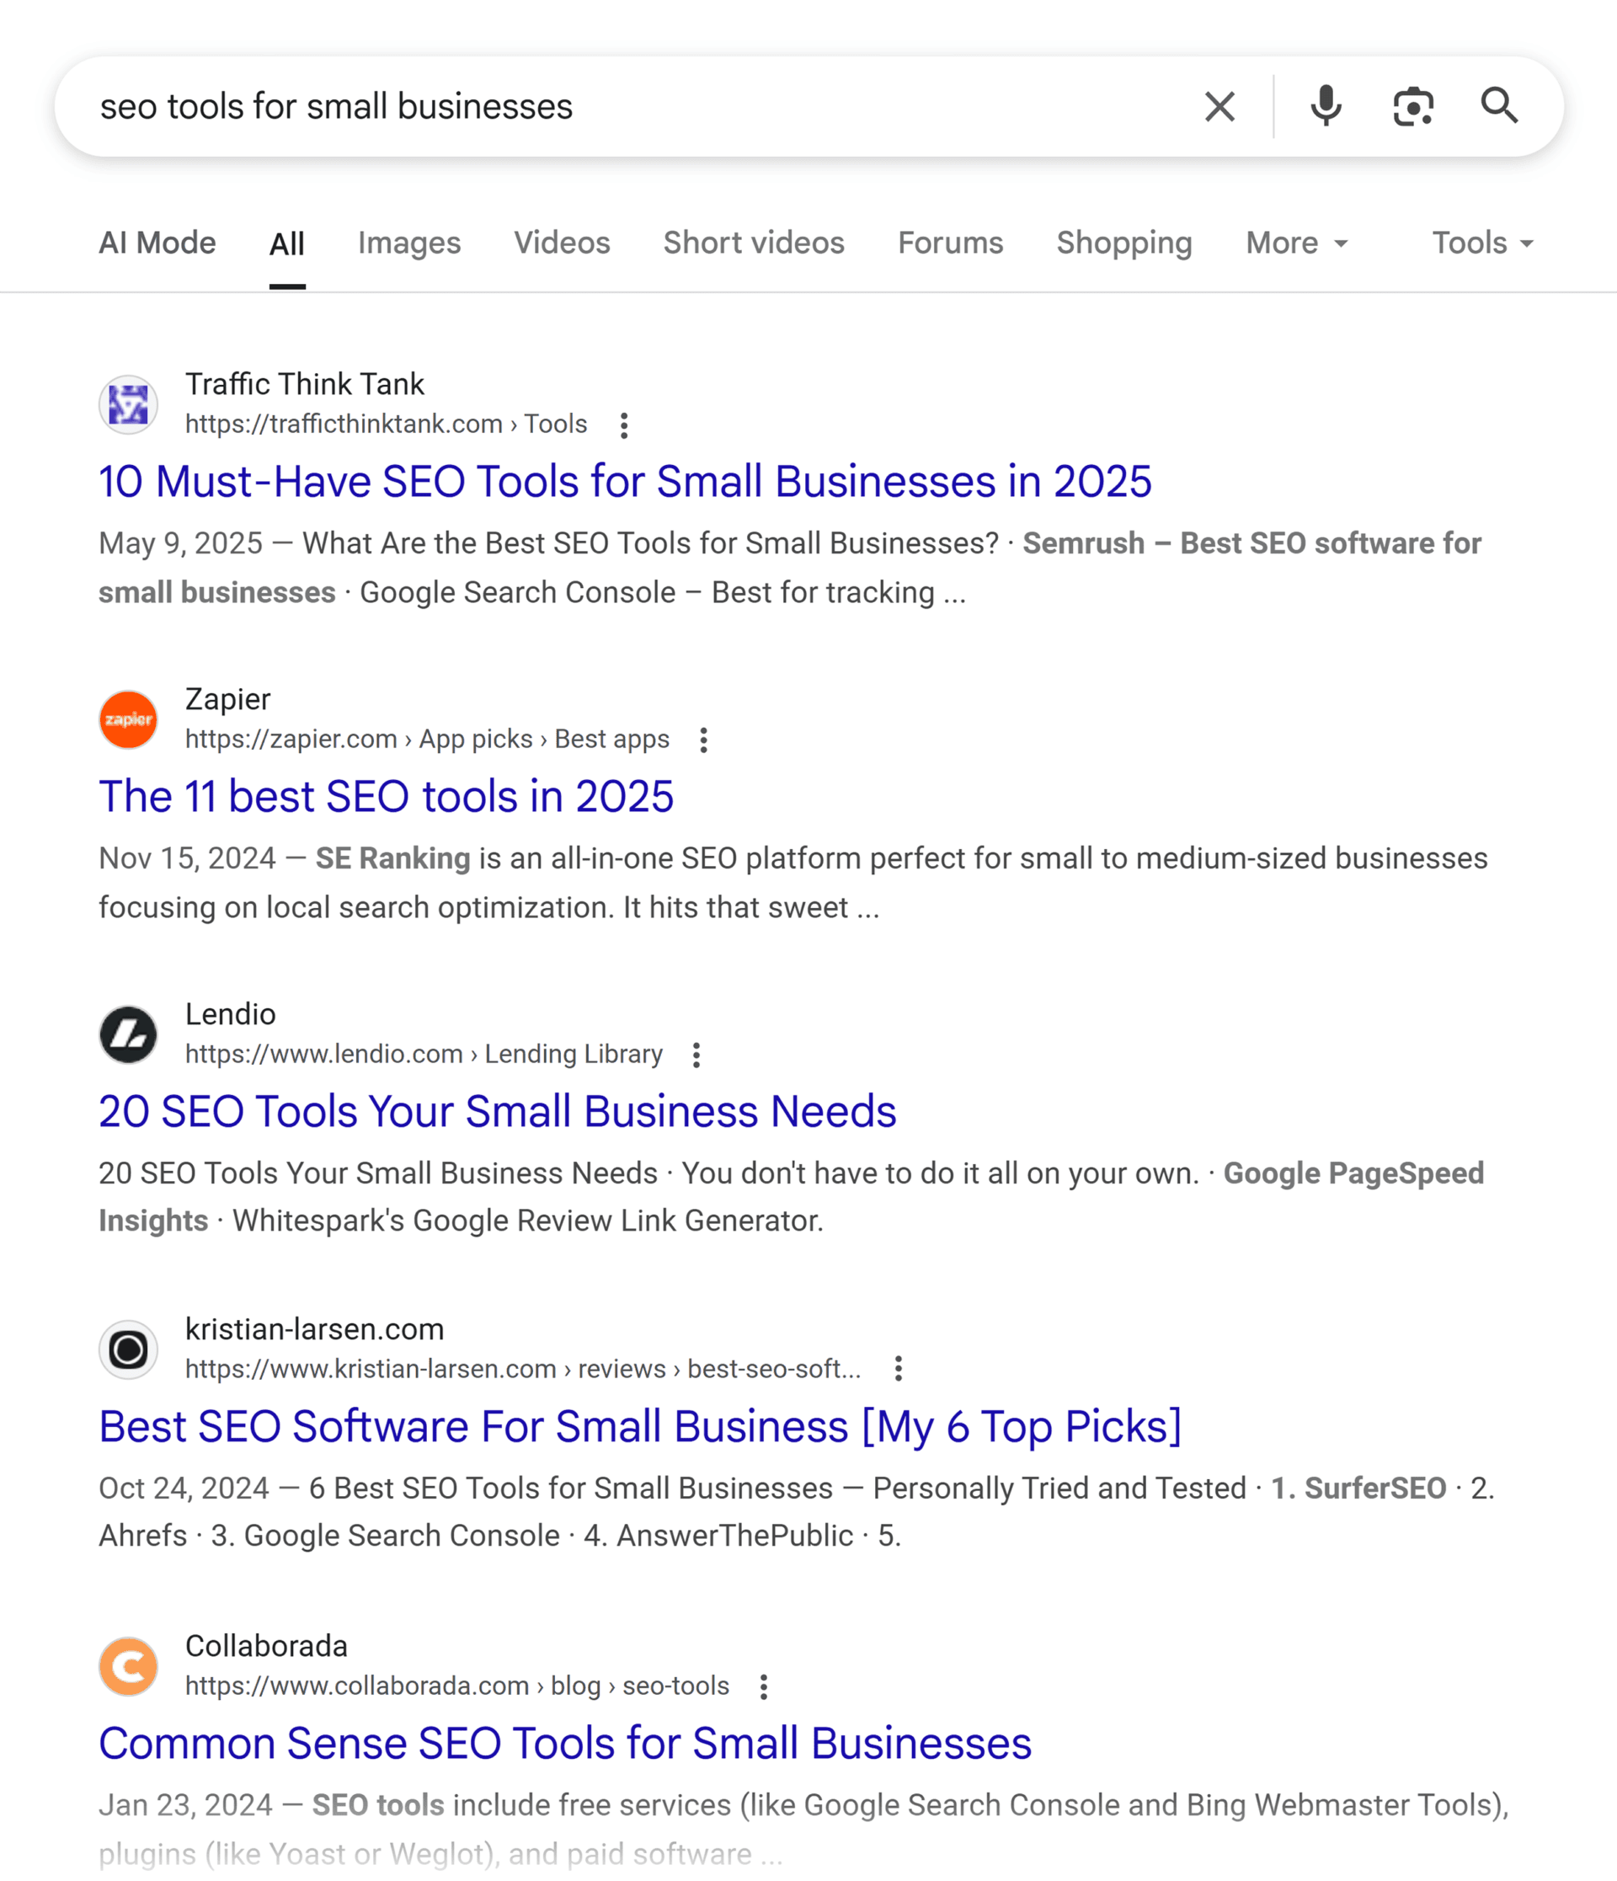Viewport: 1617px width, 1881px height.
Task: Open three-dot menu for Zapier result
Action: pyautogui.click(x=703, y=740)
